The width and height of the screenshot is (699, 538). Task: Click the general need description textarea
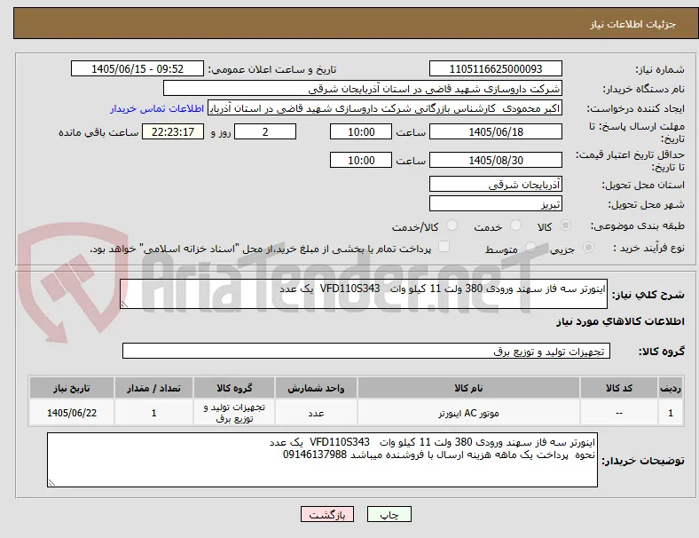(x=364, y=294)
